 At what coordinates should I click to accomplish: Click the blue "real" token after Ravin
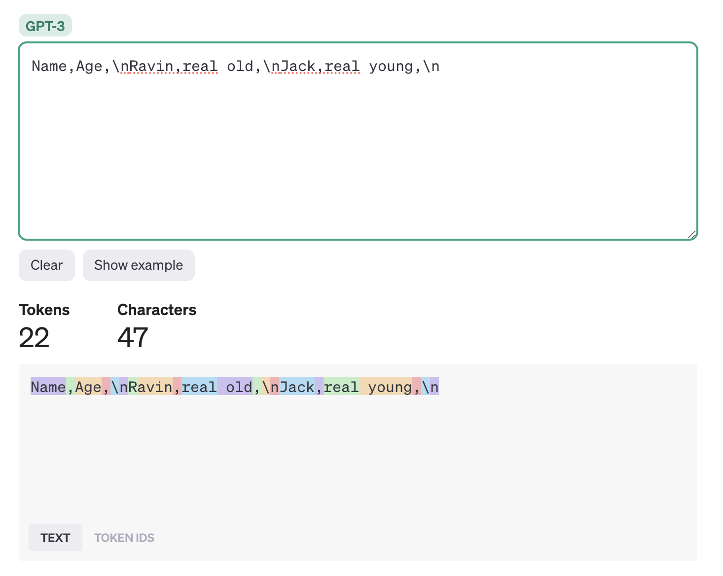tap(199, 387)
